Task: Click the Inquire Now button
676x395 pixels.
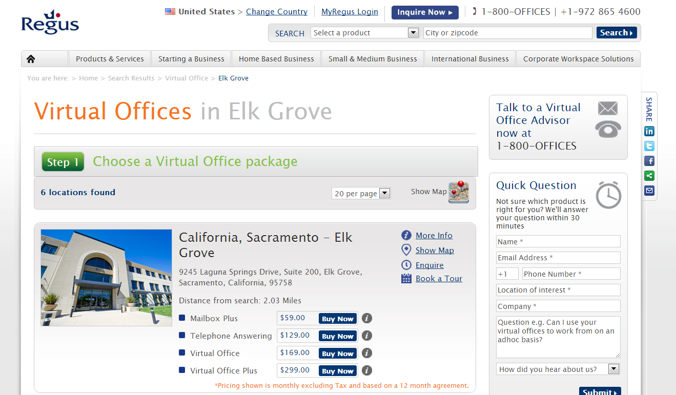Action: click(425, 12)
